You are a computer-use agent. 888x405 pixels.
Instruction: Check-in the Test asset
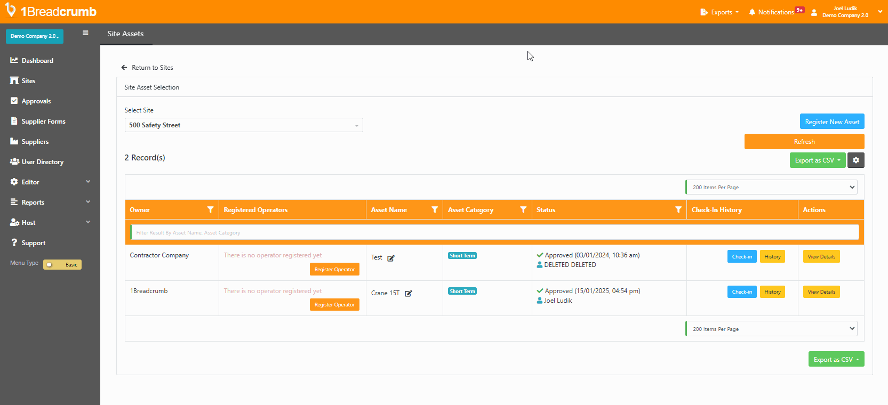point(742,257)
